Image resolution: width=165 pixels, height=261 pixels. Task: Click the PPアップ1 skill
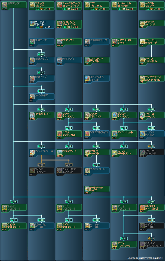pyautogui.click(x=69, y=43)
